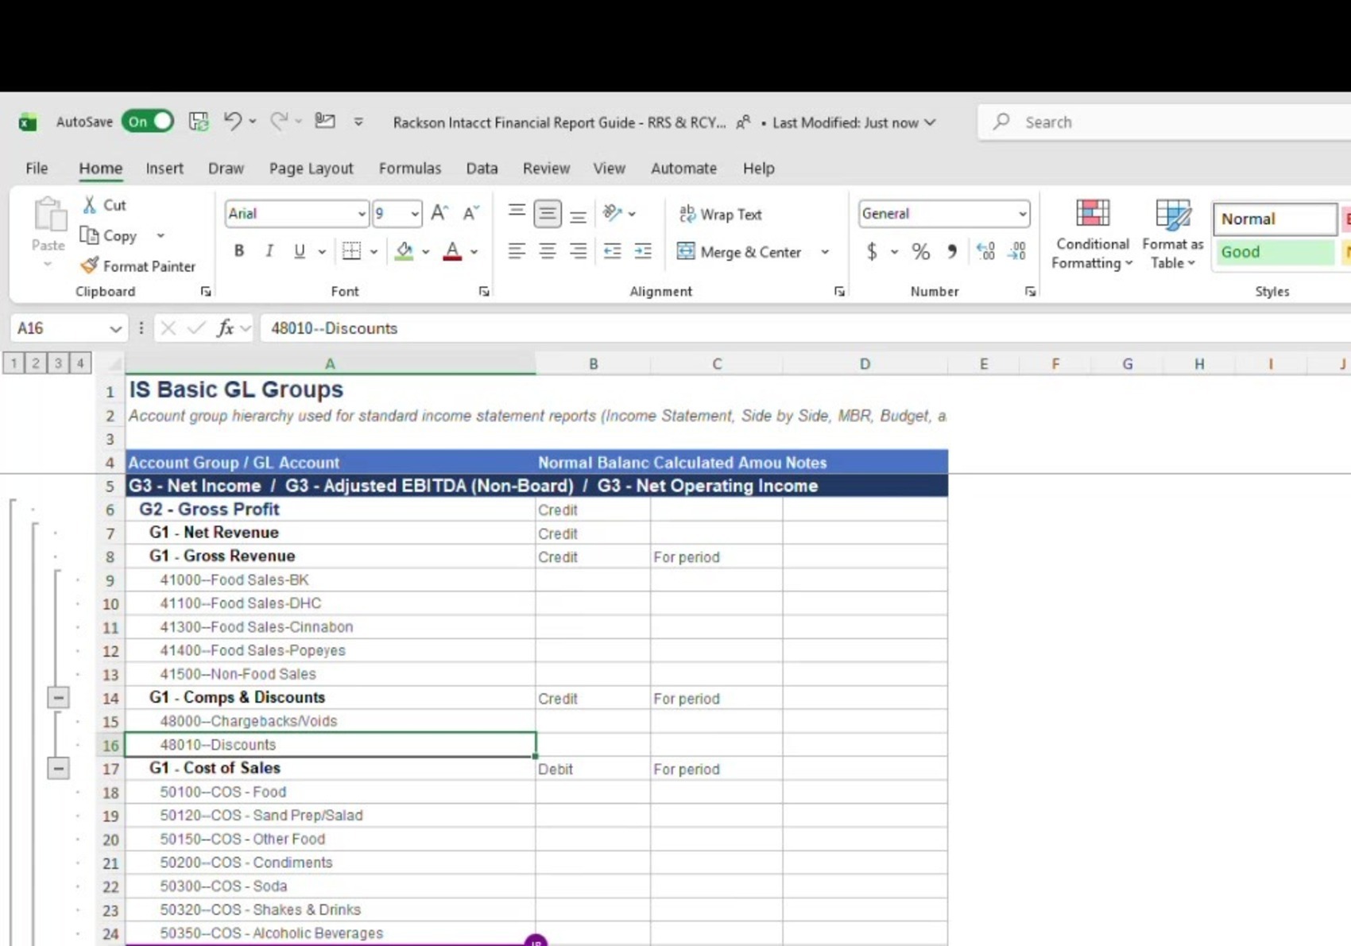Open the File menu
This screenshot has width=1351, height=946.
[37, 168]
